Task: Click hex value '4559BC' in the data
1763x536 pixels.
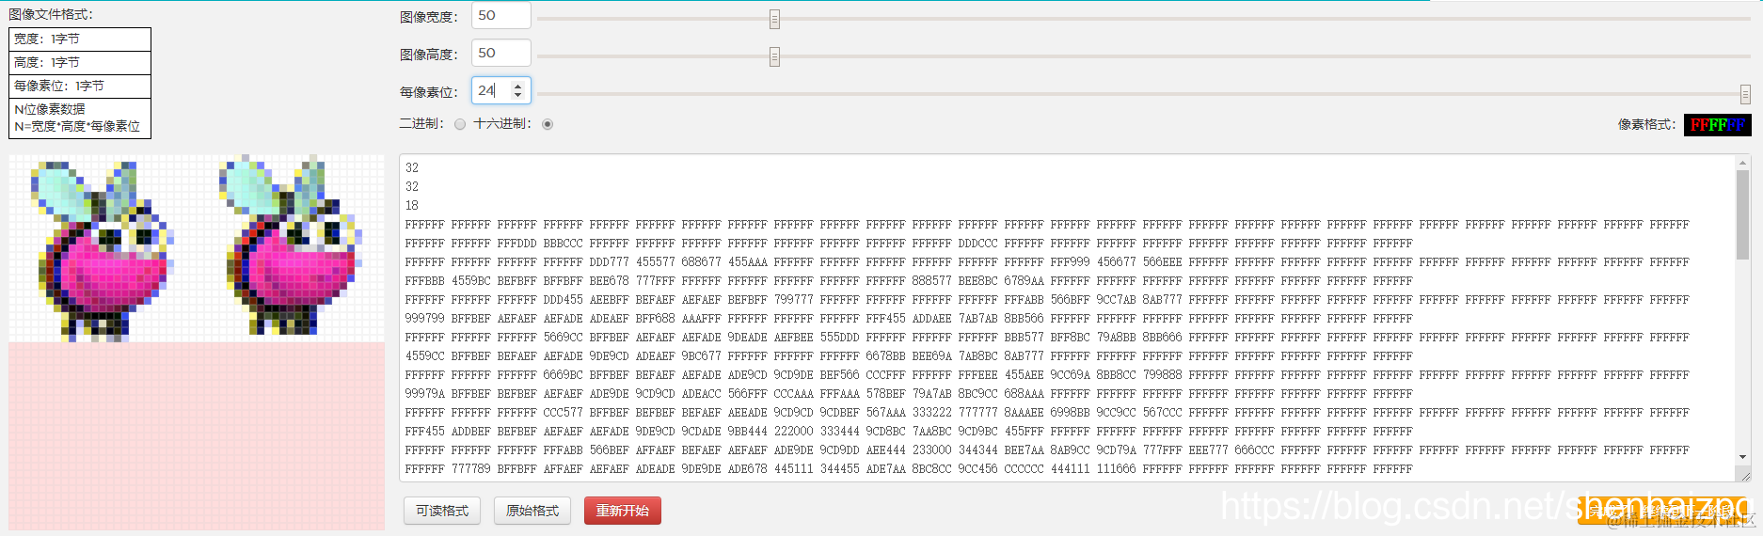Action: coord(471,281)
